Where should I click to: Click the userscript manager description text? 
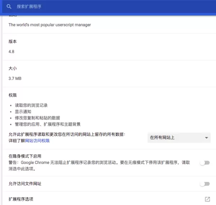pyautogui.click(x=50, y=25)
